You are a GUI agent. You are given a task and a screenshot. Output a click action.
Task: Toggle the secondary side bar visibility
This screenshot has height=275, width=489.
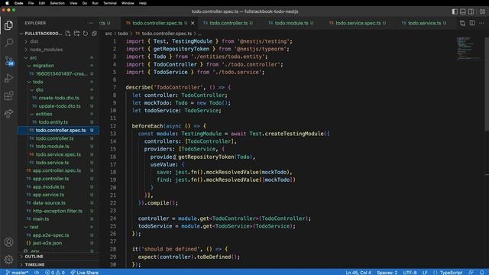coord(471,11)
